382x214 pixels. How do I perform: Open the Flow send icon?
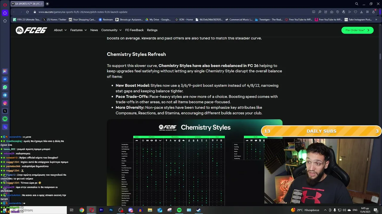coord(349,12)
